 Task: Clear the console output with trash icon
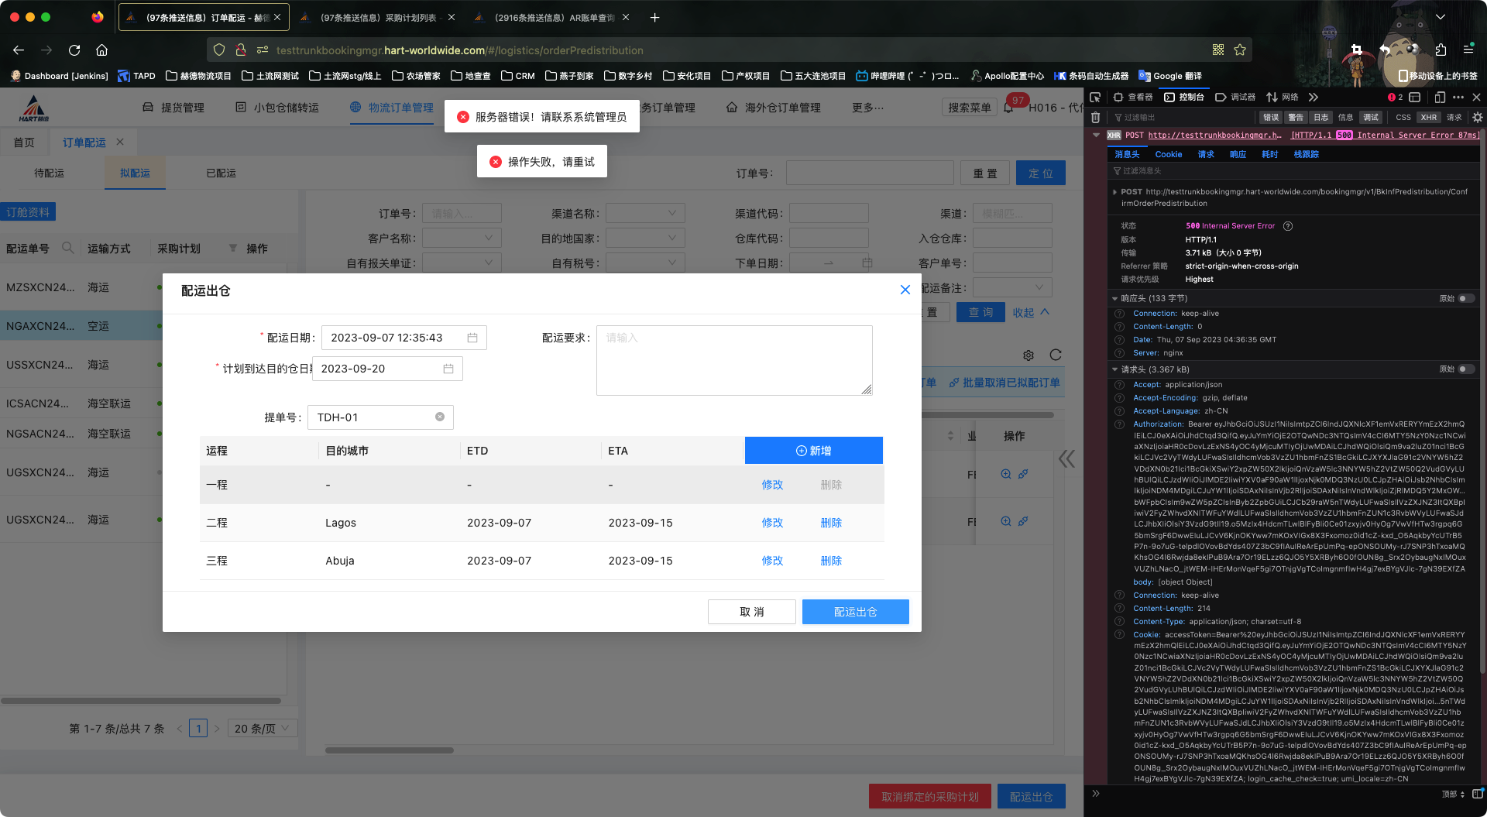pyautogui.click(x=1095, y=118)
